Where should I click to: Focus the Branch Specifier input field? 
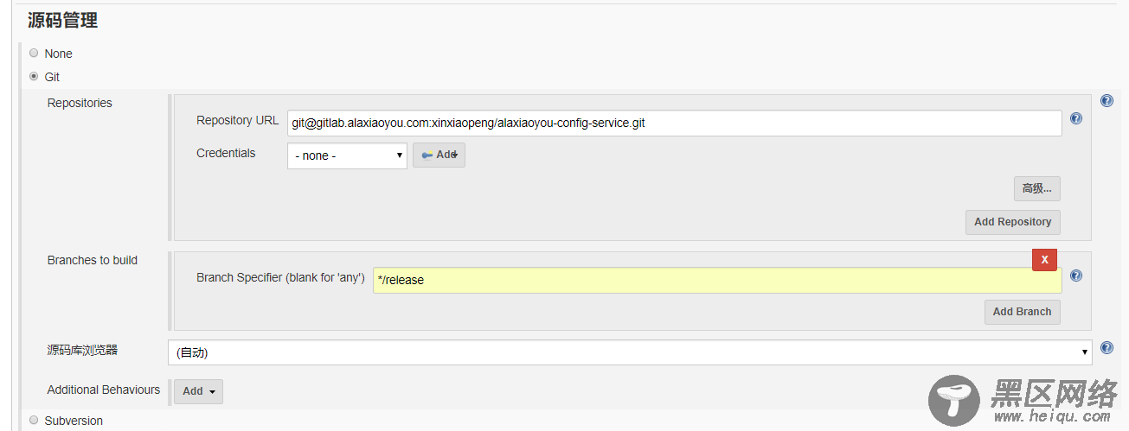[x=717, y=280]
